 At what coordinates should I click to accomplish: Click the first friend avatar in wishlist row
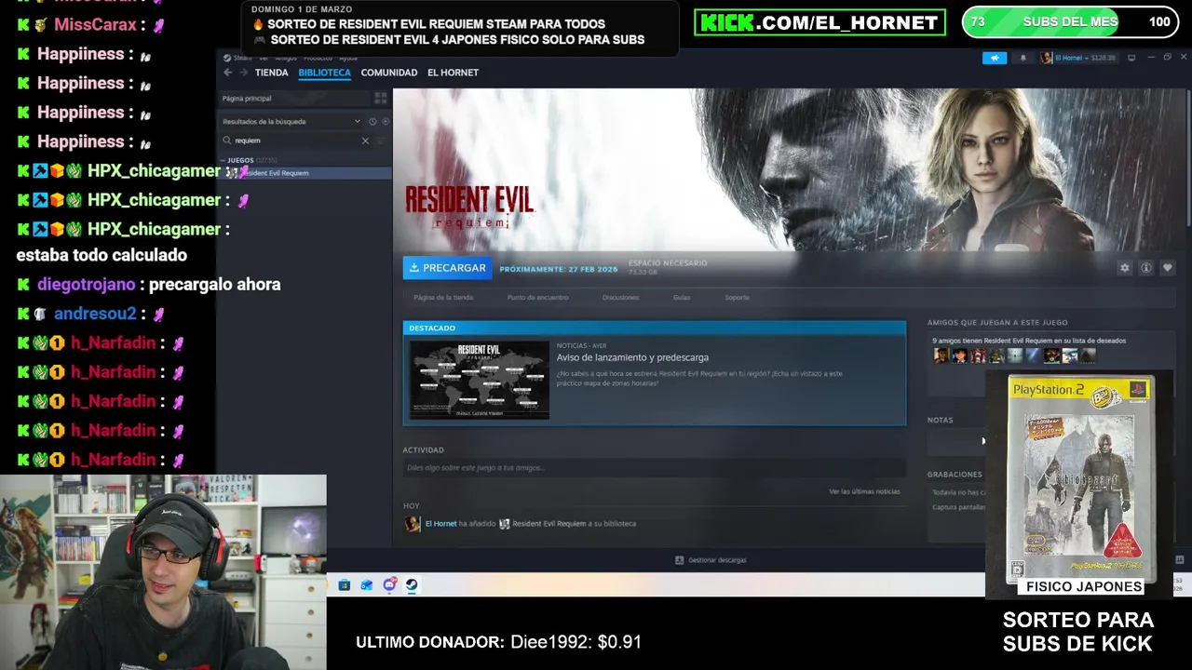[941, 355]
